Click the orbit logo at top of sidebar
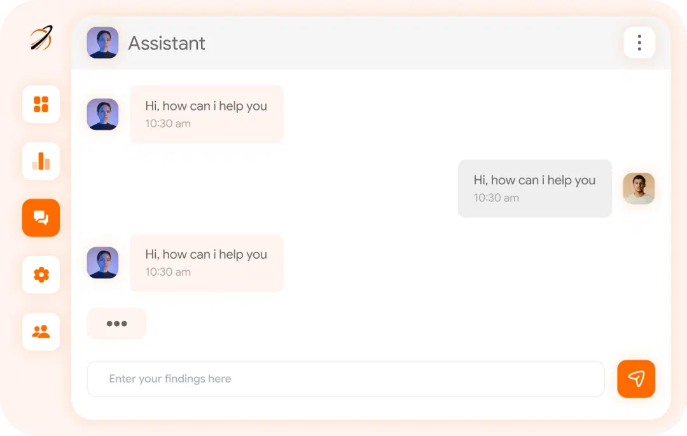The height and width of the screenshot is (436, 687). (41, 37)
